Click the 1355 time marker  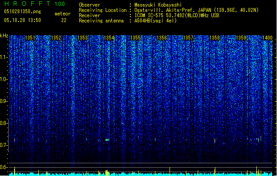135,38
